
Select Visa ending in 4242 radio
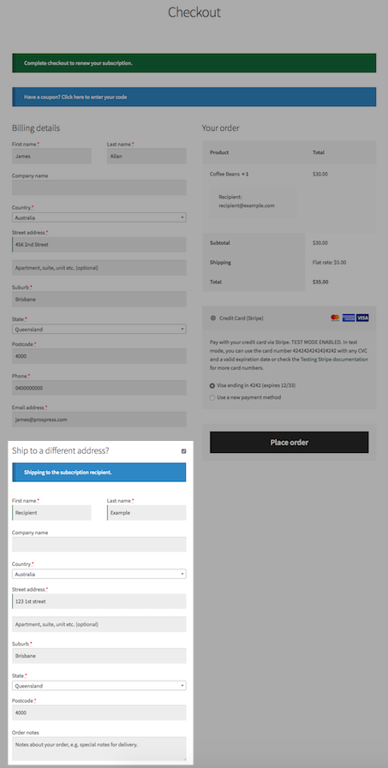[212, 385]
